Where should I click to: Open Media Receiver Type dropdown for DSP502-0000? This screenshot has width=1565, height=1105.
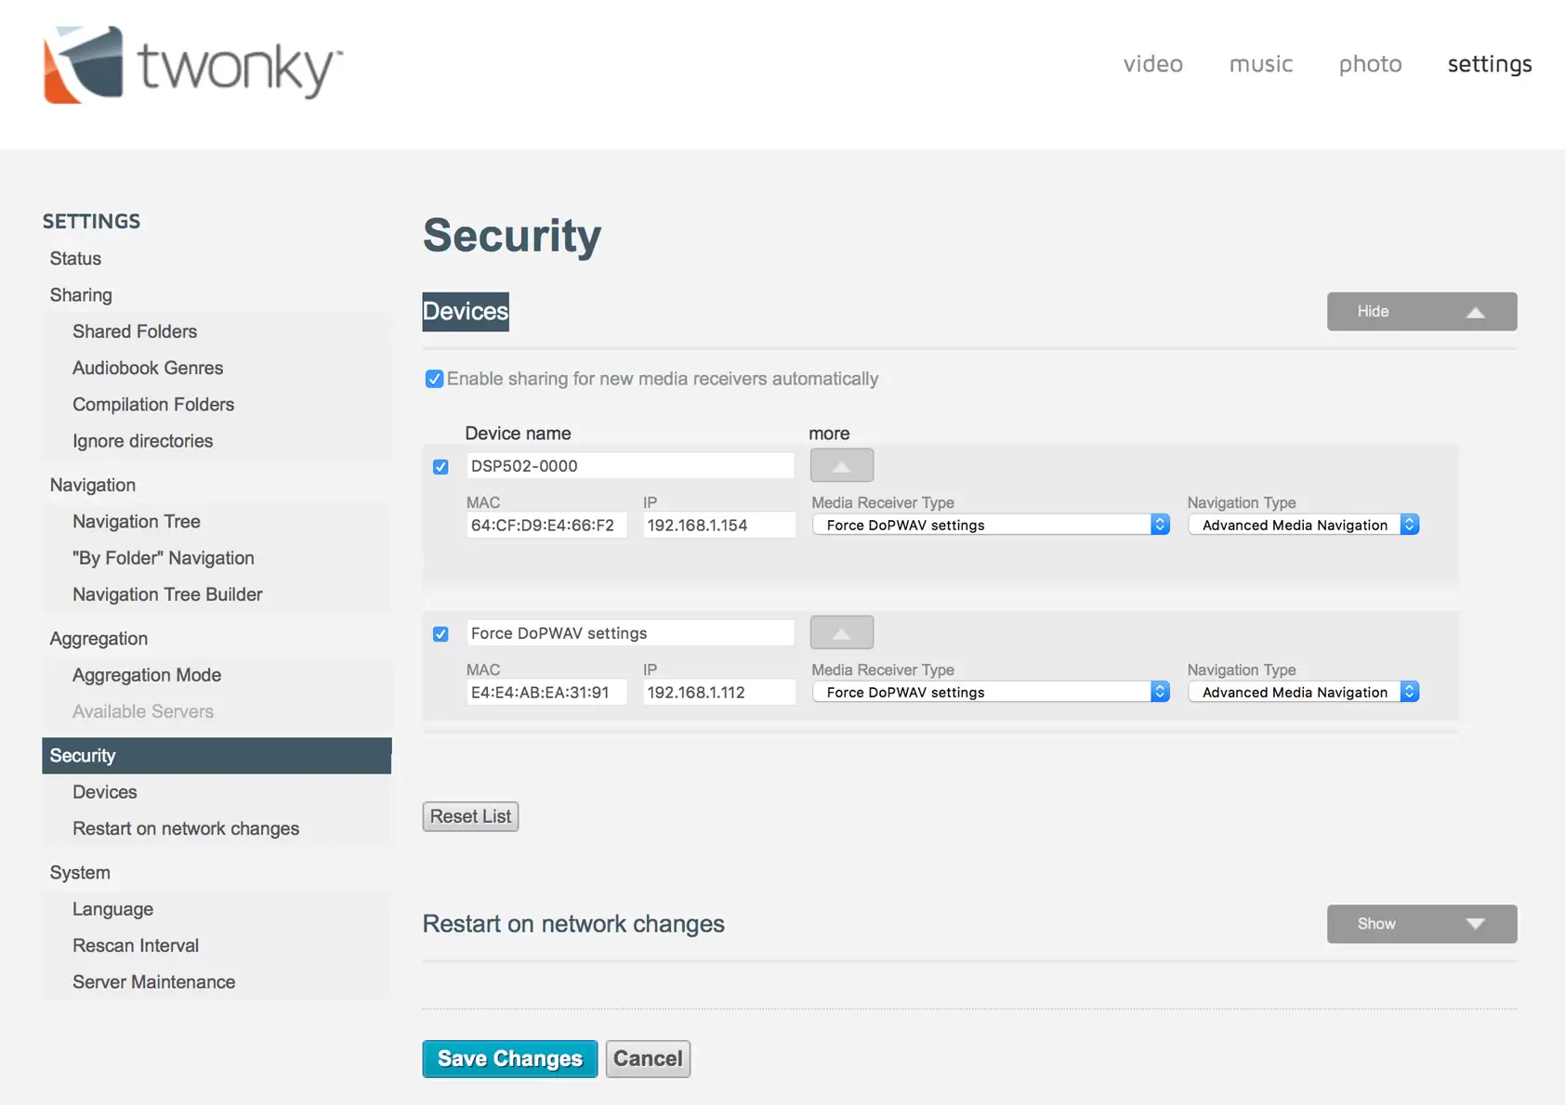pos(990,526)
